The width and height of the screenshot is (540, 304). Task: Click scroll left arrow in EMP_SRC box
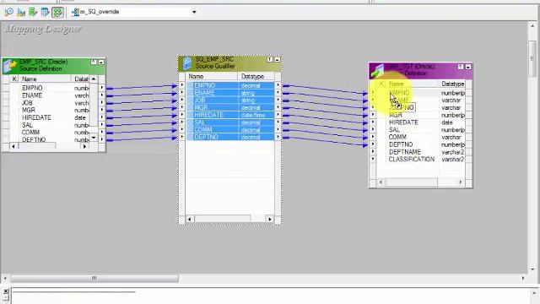13,146
